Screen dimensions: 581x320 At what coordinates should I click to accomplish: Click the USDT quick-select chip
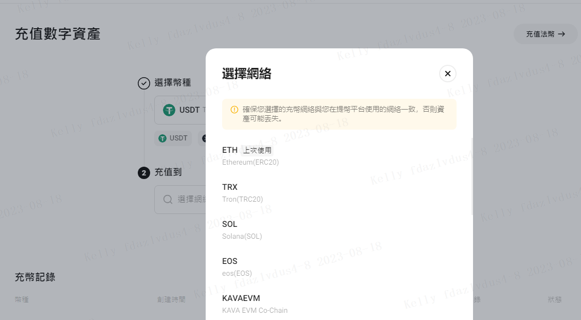173,138
